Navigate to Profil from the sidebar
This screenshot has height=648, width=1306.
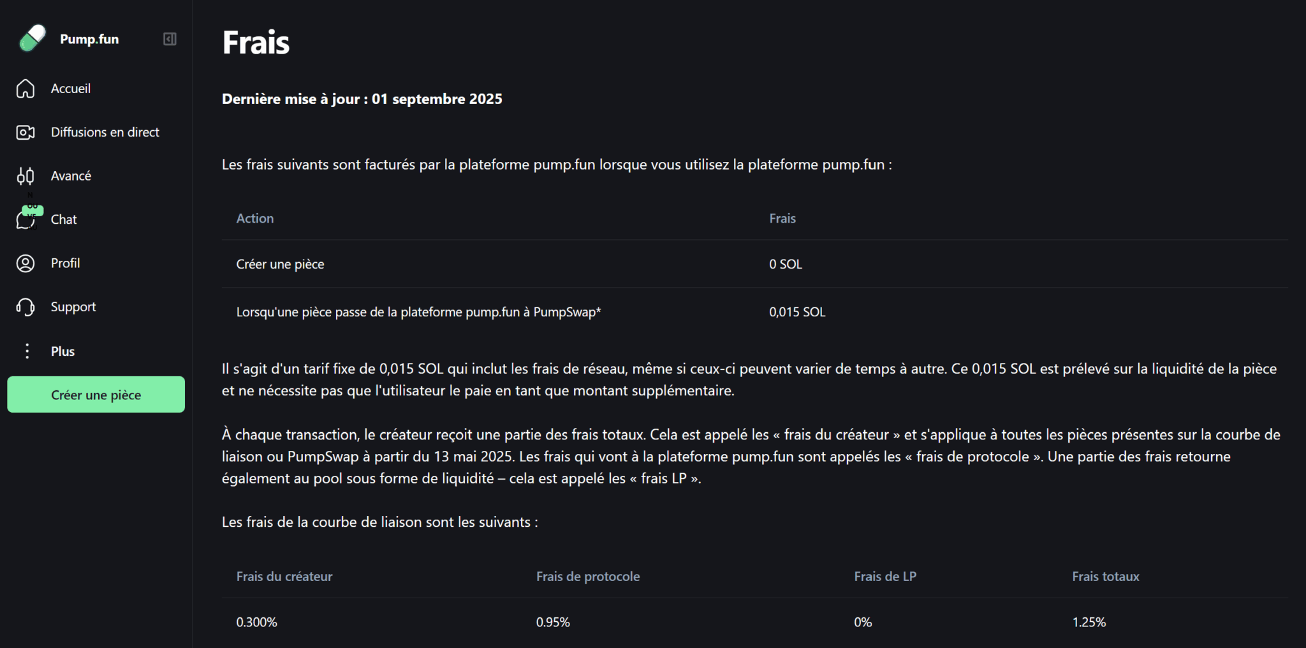65,263
